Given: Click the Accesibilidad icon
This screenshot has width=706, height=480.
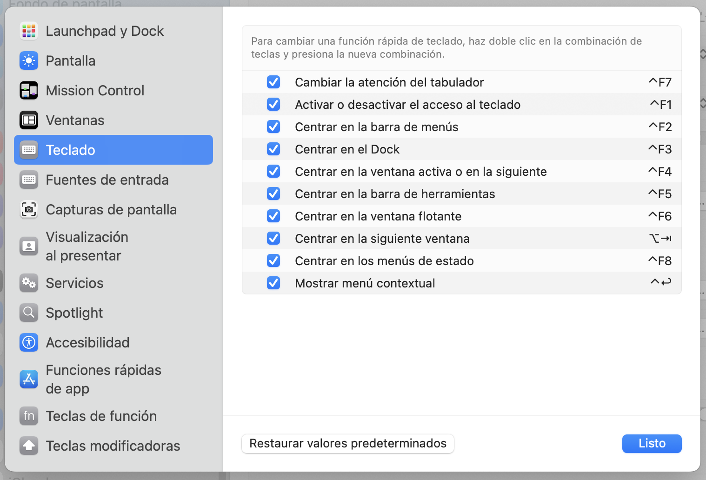Looking at the screenshot, I should point(29,343).
